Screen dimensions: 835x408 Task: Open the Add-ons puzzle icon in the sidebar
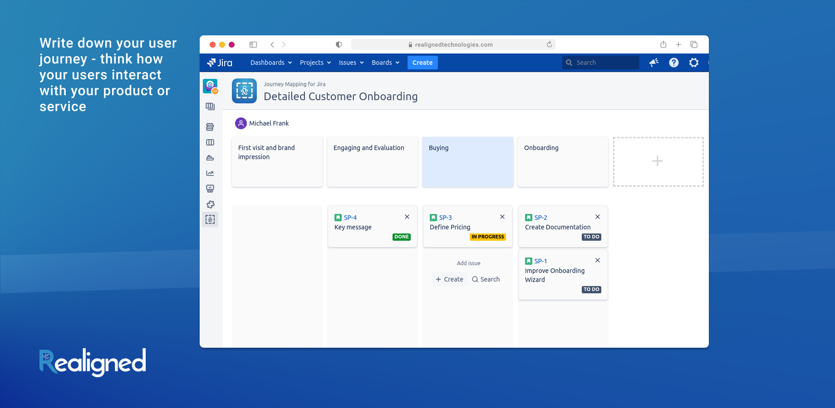pyautogui.click(x=210, y=204)
